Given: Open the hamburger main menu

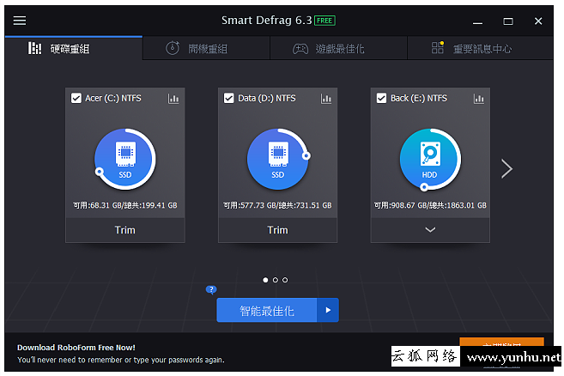Looking at the screenshot, I should click(x=20, y=21).
